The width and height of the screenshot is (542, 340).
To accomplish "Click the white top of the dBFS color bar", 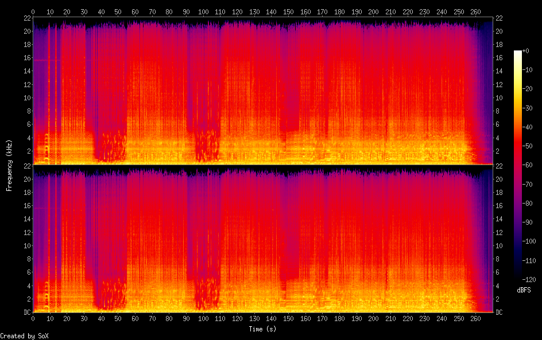I will click(518, 53).
